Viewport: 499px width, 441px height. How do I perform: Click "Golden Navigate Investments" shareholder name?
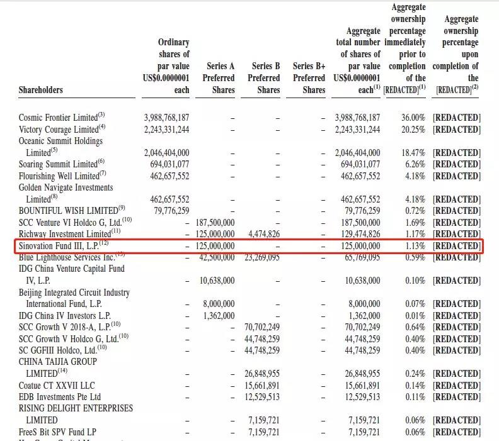pos(66,187)
